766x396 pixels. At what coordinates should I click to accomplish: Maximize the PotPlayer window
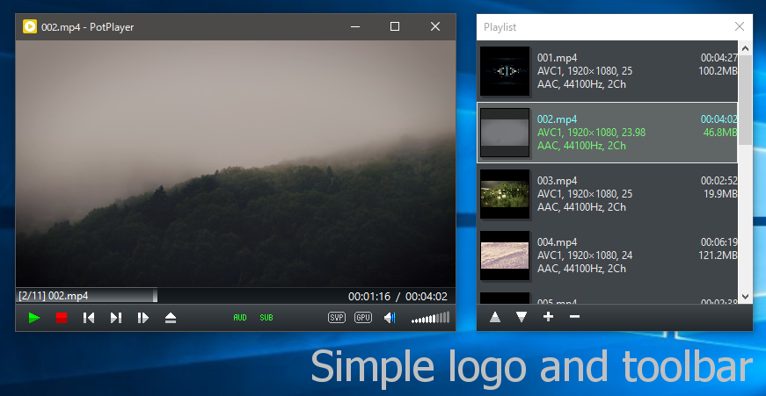point(395,26)
